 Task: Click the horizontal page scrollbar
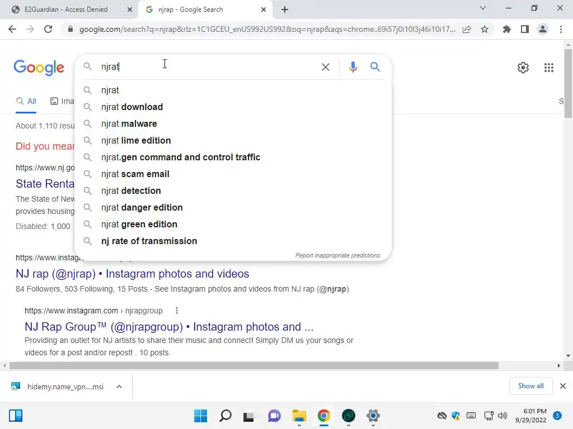253,365
